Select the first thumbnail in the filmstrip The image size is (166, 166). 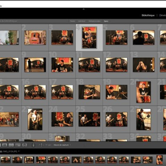(5, 160)
